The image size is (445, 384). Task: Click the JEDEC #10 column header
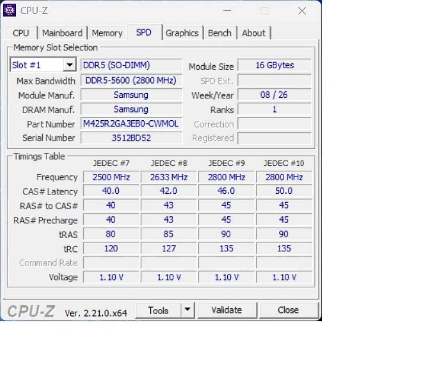[x=284, y=163]
